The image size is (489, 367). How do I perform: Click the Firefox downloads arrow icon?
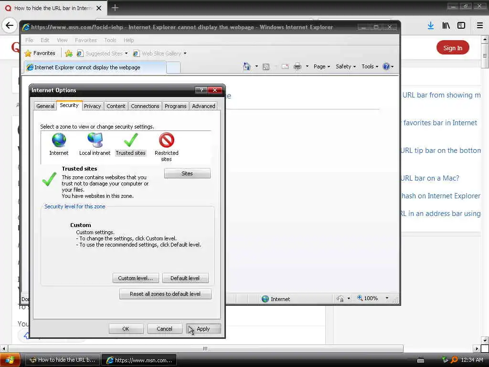pos(431,26)
